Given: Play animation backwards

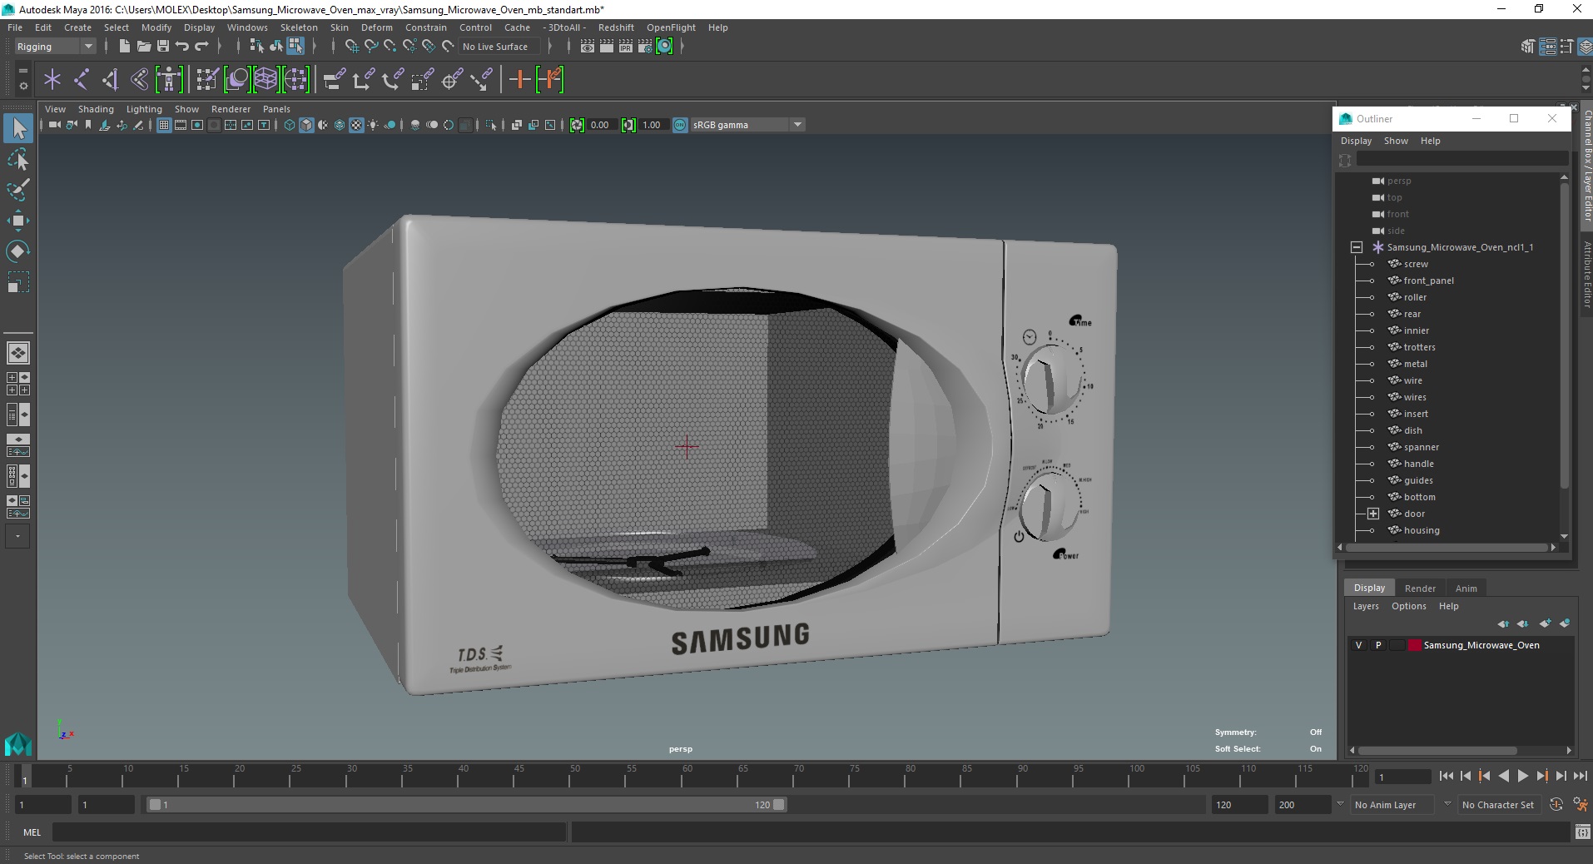Looking at the screenshot, I should click(1503, 776).
